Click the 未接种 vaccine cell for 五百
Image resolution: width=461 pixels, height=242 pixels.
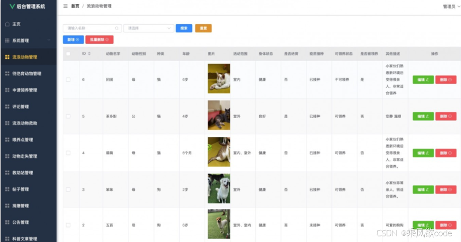(x=315, y=225)
